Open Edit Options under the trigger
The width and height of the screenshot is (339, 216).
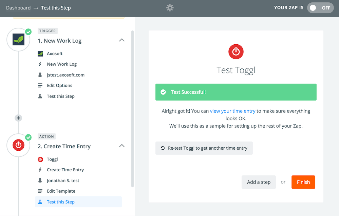point(59,85)
